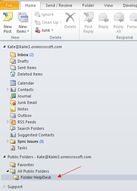Click the Sent Items folder icon
The height and width of the screenshot is (191, 137).
point(13,68)
